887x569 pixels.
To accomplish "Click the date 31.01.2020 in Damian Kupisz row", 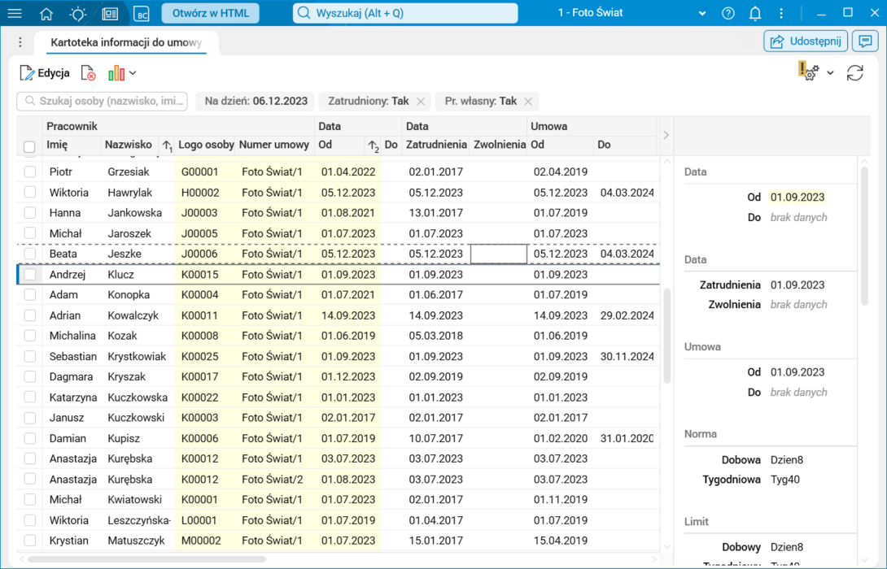I will [x=627, y=438].
